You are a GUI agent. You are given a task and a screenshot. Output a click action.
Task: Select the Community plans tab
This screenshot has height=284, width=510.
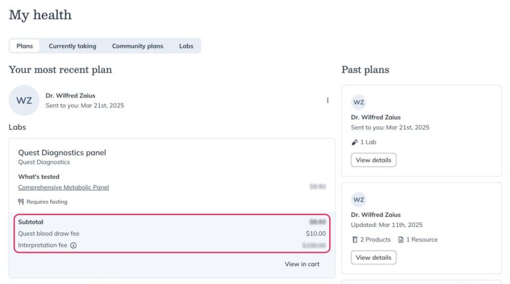137,46
